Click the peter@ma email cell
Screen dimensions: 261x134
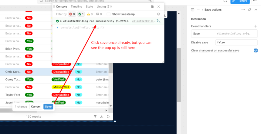point(102,80)
